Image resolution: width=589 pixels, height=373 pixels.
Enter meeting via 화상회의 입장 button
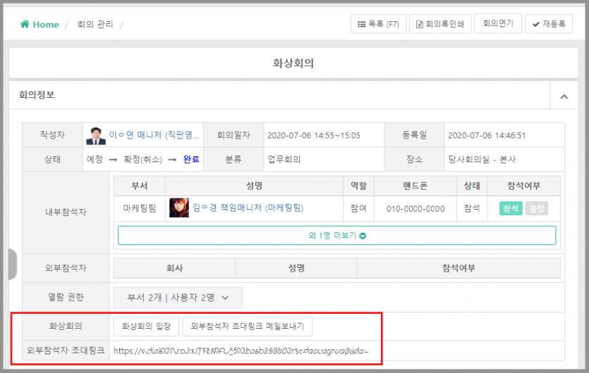click(x=146, y=326)
